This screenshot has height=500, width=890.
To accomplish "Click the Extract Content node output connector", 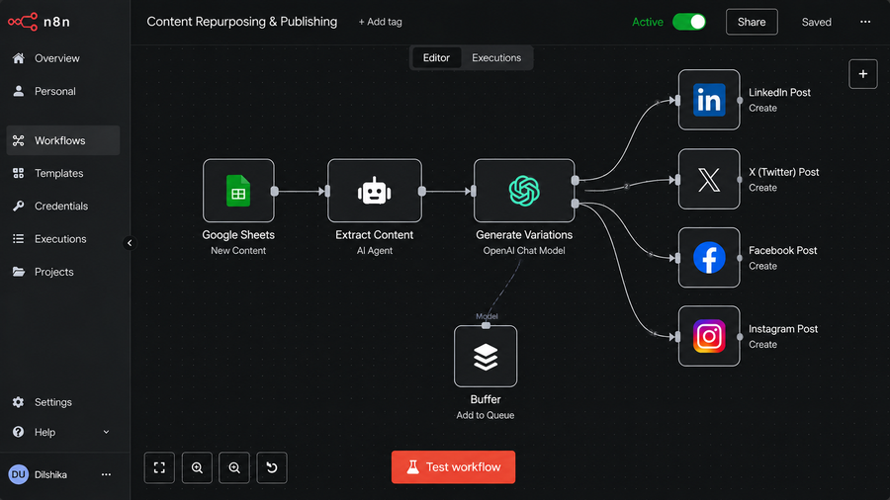I will (421, 191).
